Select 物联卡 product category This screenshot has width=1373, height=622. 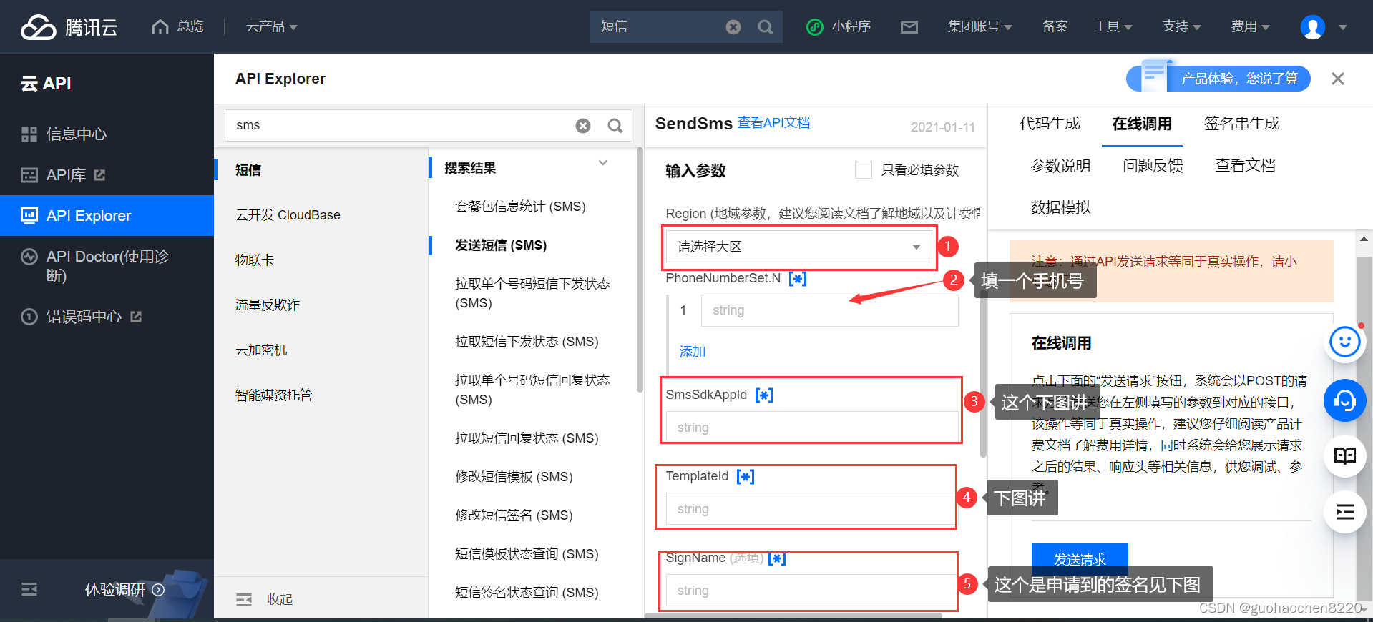pyautogui.click(x=255, y=260)
